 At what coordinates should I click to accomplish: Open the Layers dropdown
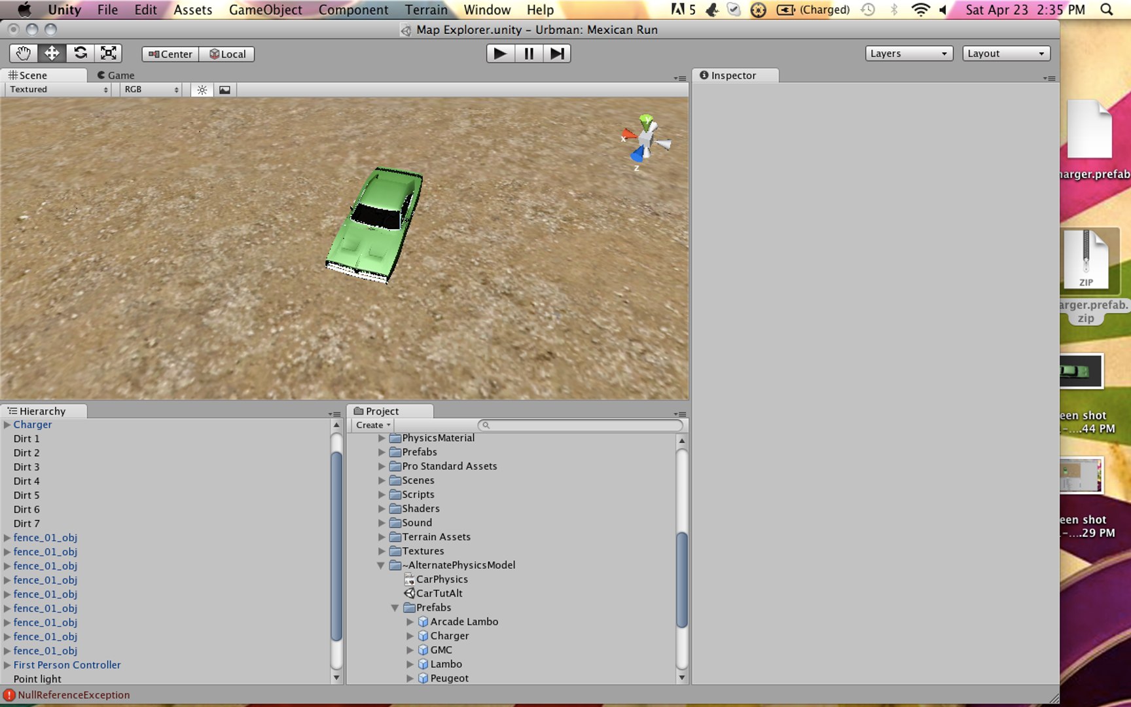(x=908, y=54)
